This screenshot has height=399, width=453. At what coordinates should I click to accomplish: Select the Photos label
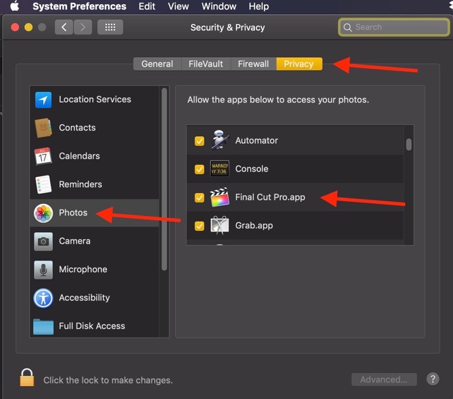click(73, 213)
